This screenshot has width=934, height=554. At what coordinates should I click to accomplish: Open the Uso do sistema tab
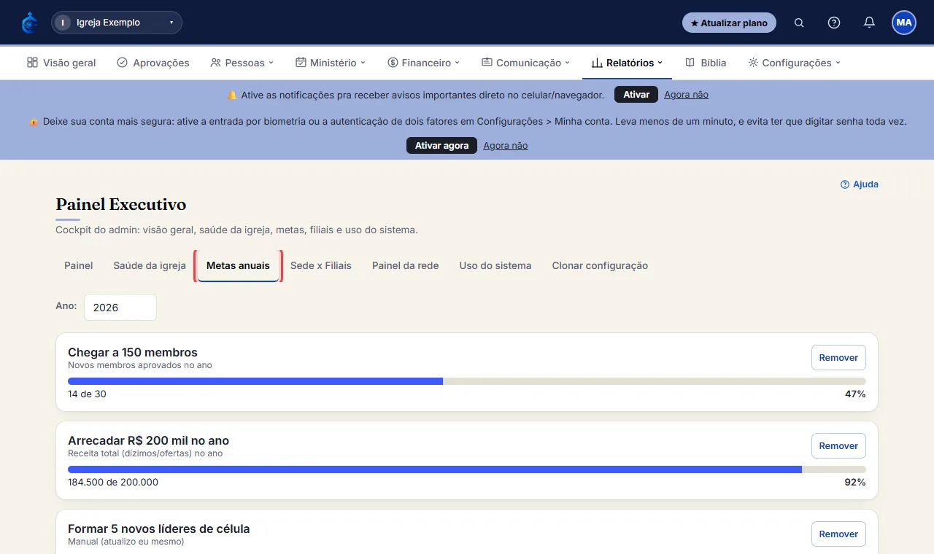(x=495, y=265)
